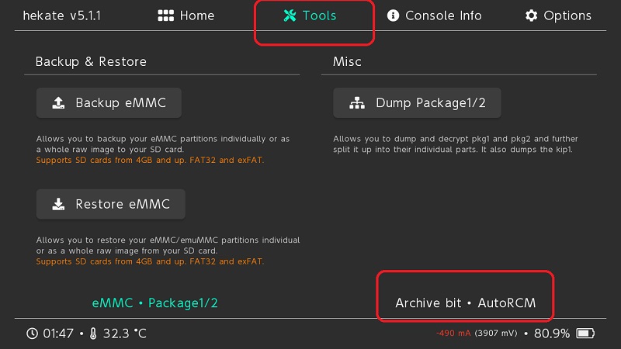Click the clock icon in status bar
This screenshot has height=349, width=621.
coord(32,333)
